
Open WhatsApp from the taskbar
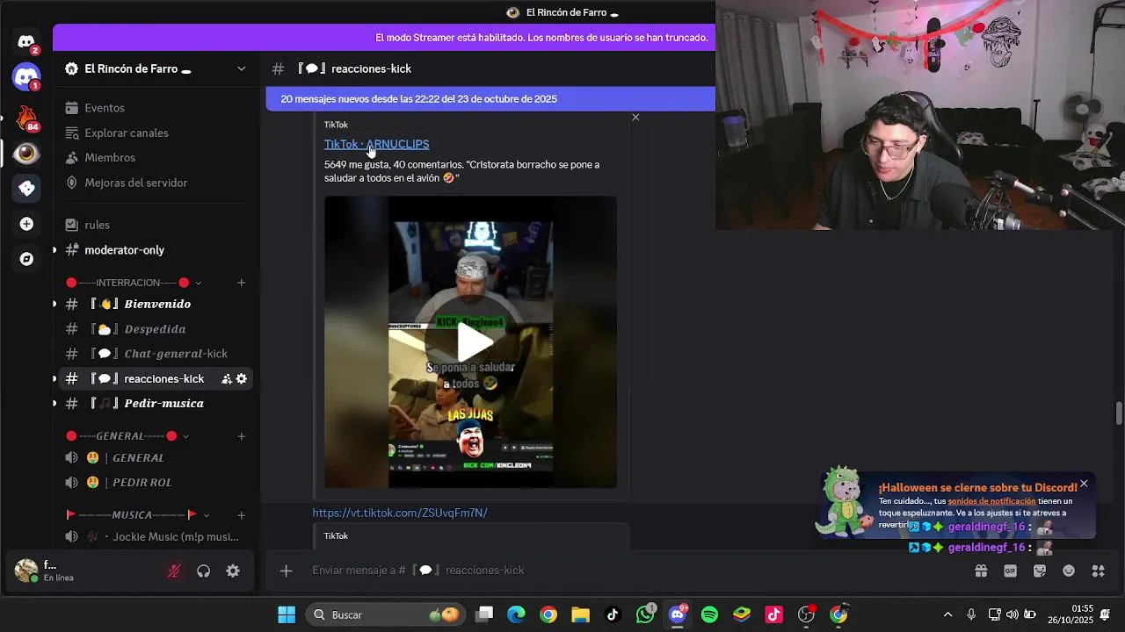(x=646, y=614)
